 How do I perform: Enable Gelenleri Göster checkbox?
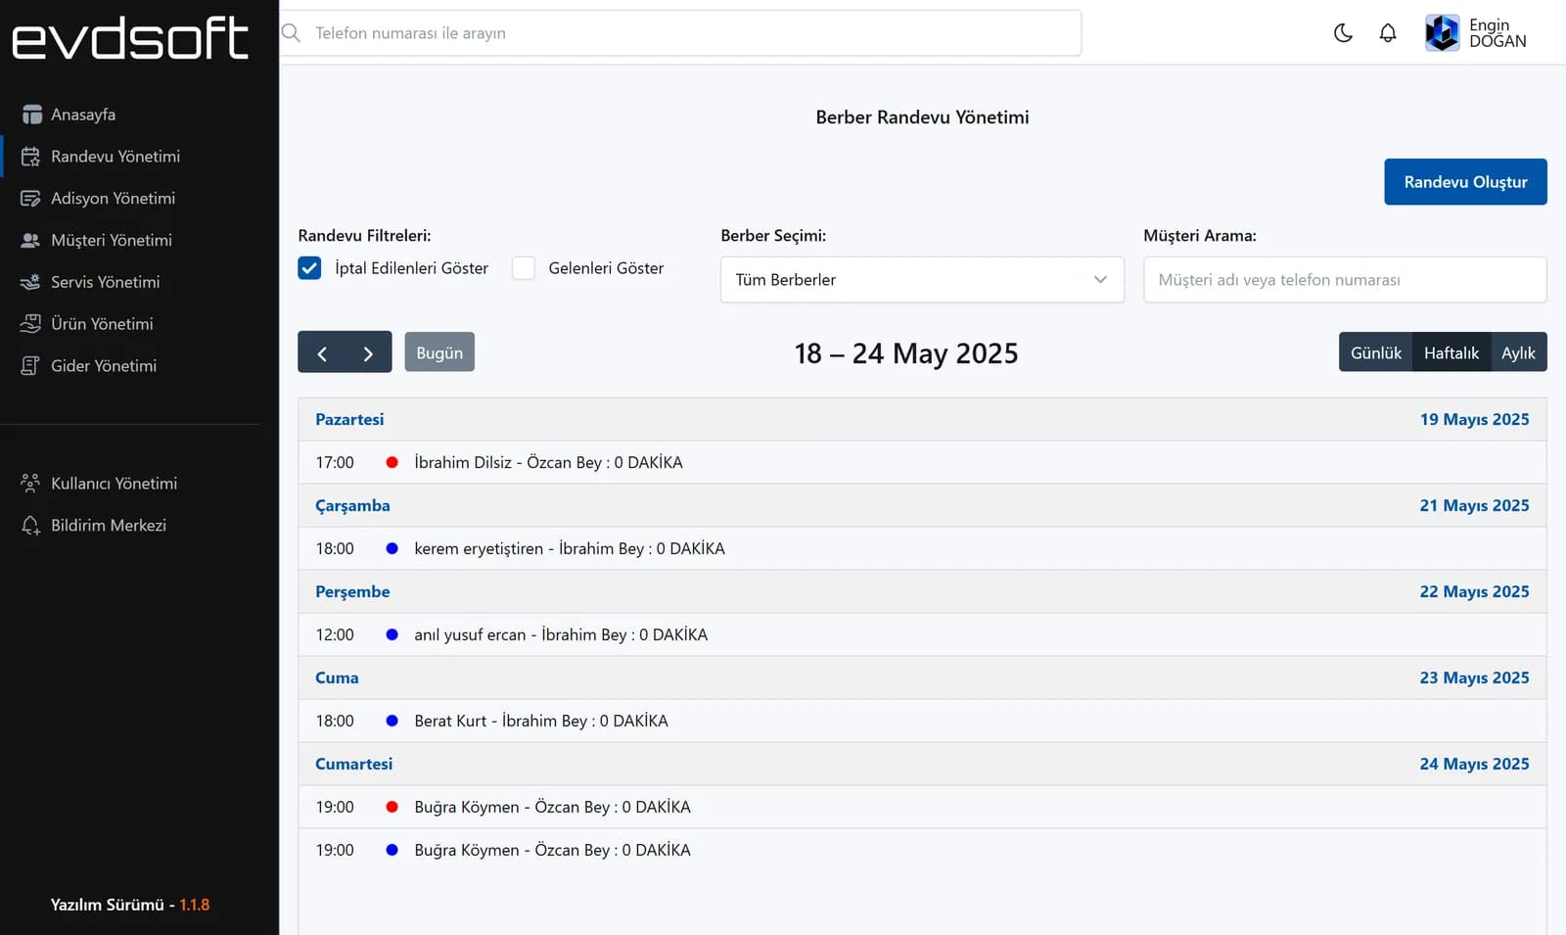(524, 268)
